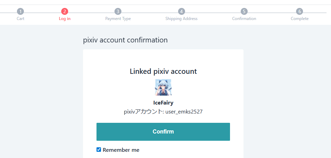Click the step 3 numbered circle

118,11
